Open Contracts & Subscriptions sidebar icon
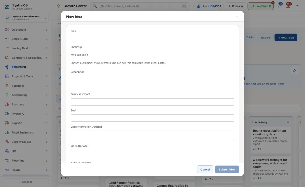Screen dimensions: 305x187 pos(7,58)
